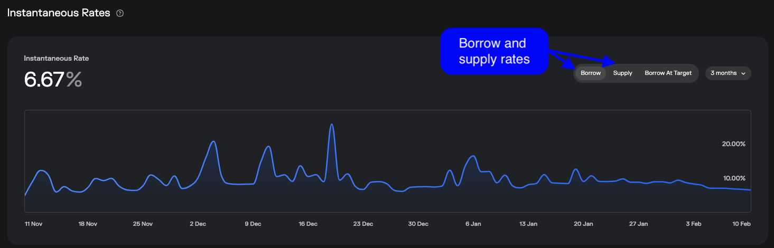
Task: Click the help icon beside Instantaneous Rates
Action: point(120,14)
